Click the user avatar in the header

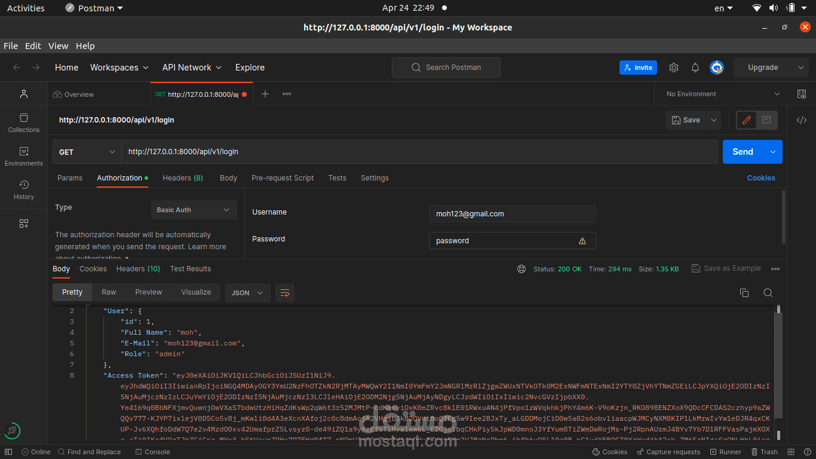[717, 68]
